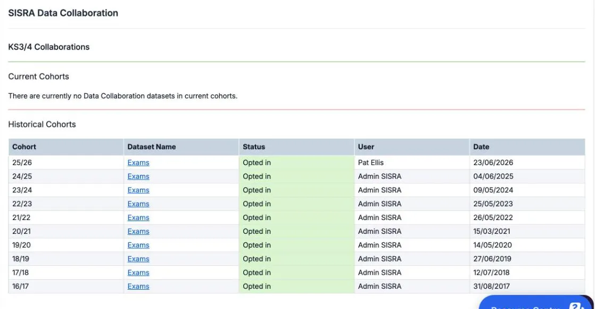Image resolution: width=595 pixels, height=309 pixels.
Task: Click Admin SISRA user in 24/25 row
Action: click(x=412, y=176)
